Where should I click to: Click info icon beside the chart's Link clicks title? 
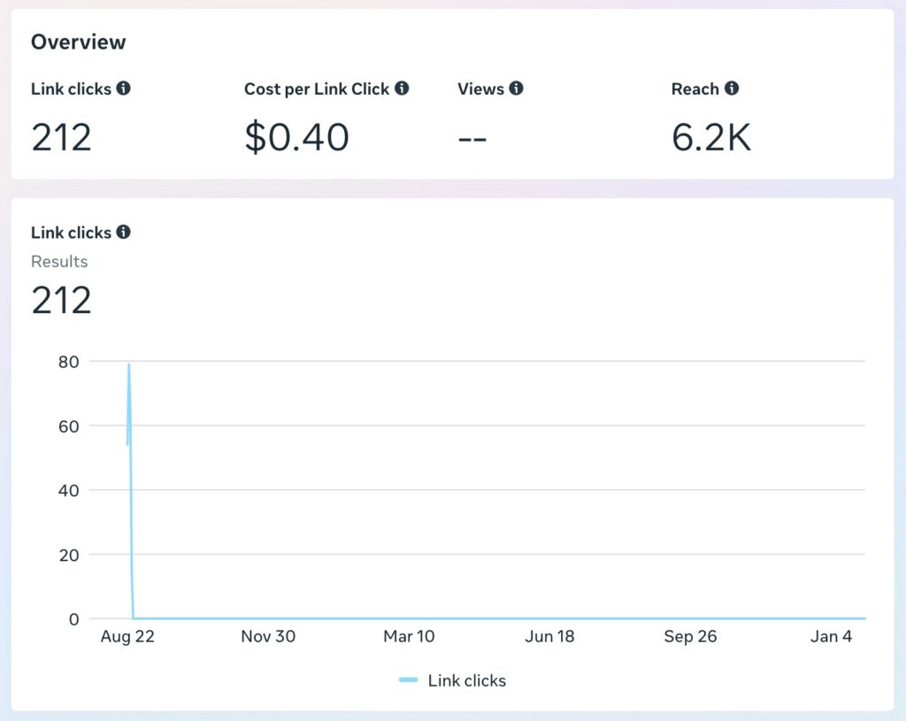[124, 232]
